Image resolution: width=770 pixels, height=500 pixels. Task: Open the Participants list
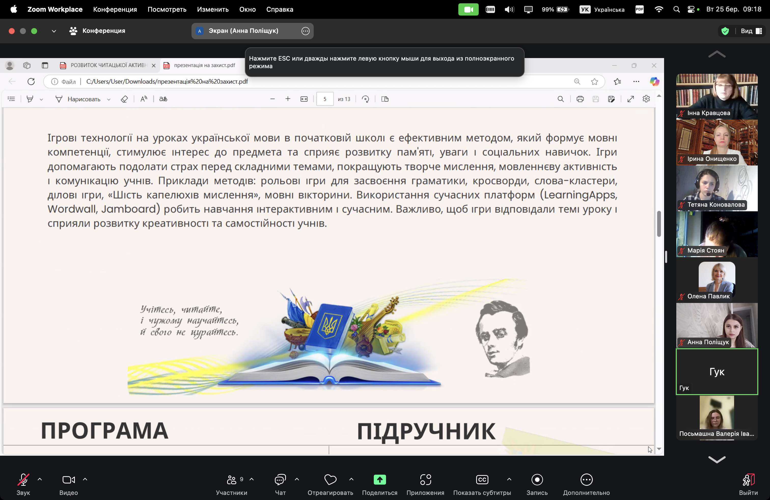pyautogui.click(x=232, y=480)
